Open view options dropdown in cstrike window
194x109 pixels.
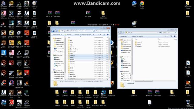pyautogui.click(x=101, y=35)
